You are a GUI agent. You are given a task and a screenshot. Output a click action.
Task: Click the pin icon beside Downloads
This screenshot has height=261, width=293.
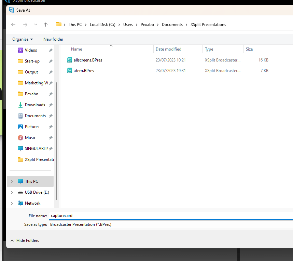tap(51, 105)
